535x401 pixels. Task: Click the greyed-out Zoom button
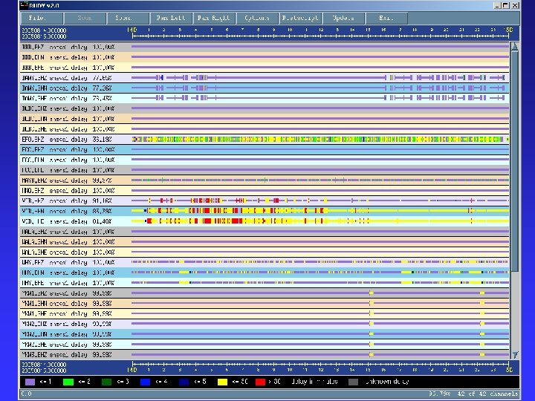coord(85,18)
